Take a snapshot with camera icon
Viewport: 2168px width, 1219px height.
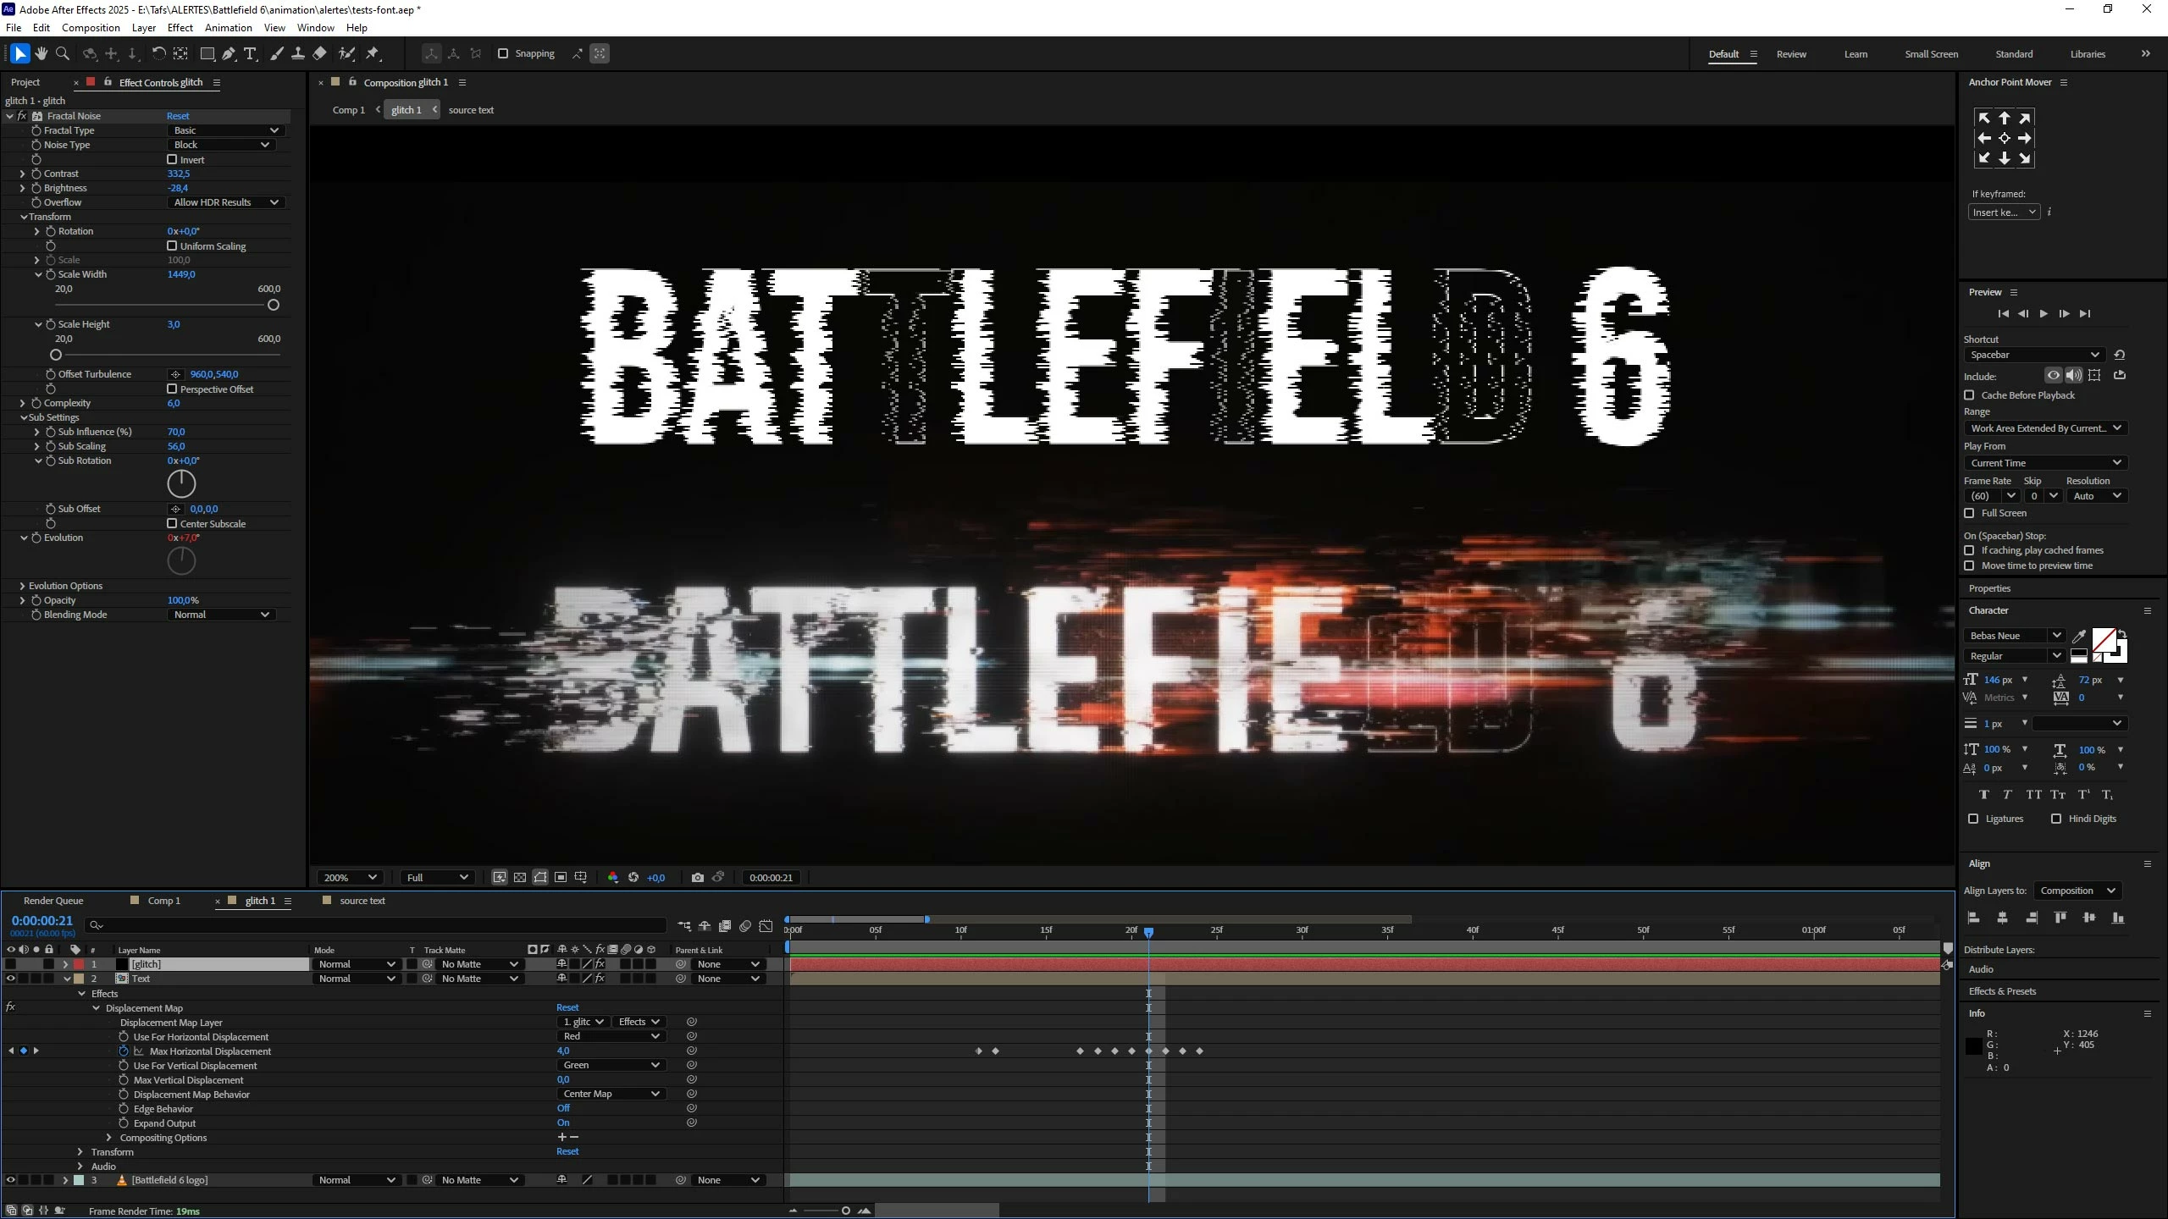click(697, 878)
